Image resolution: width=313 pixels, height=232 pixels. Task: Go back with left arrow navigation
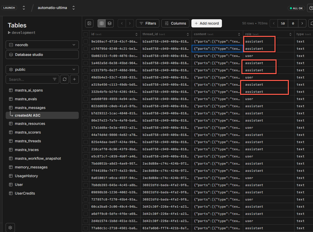[122, 23]
